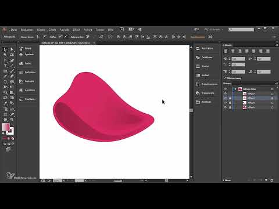Image resolution: width=279 pixels, height=209 pixels.
Task: Select the Pen tool
Action: [5, 60]
